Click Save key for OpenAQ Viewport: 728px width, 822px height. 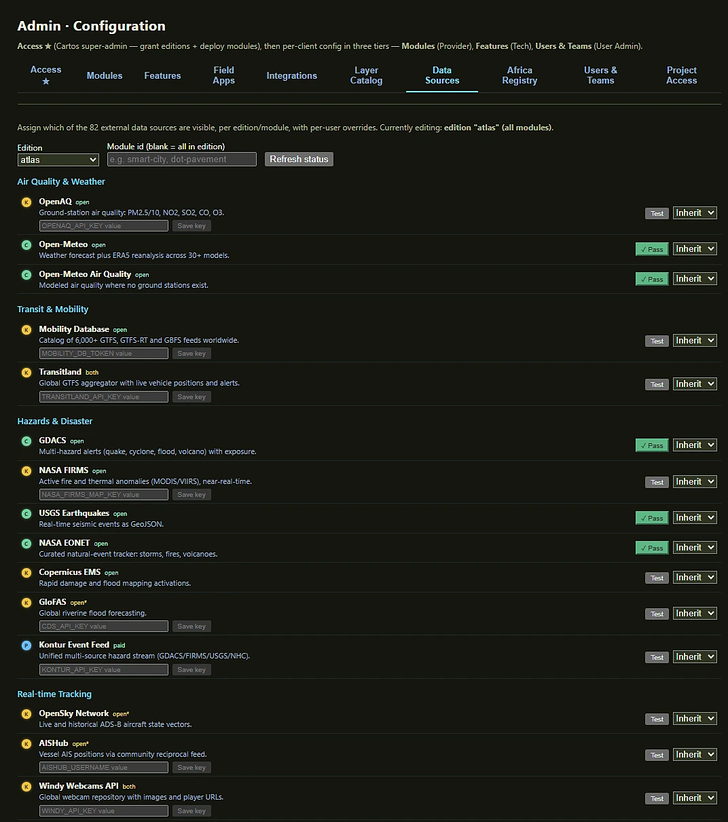(x=192, y=226)
